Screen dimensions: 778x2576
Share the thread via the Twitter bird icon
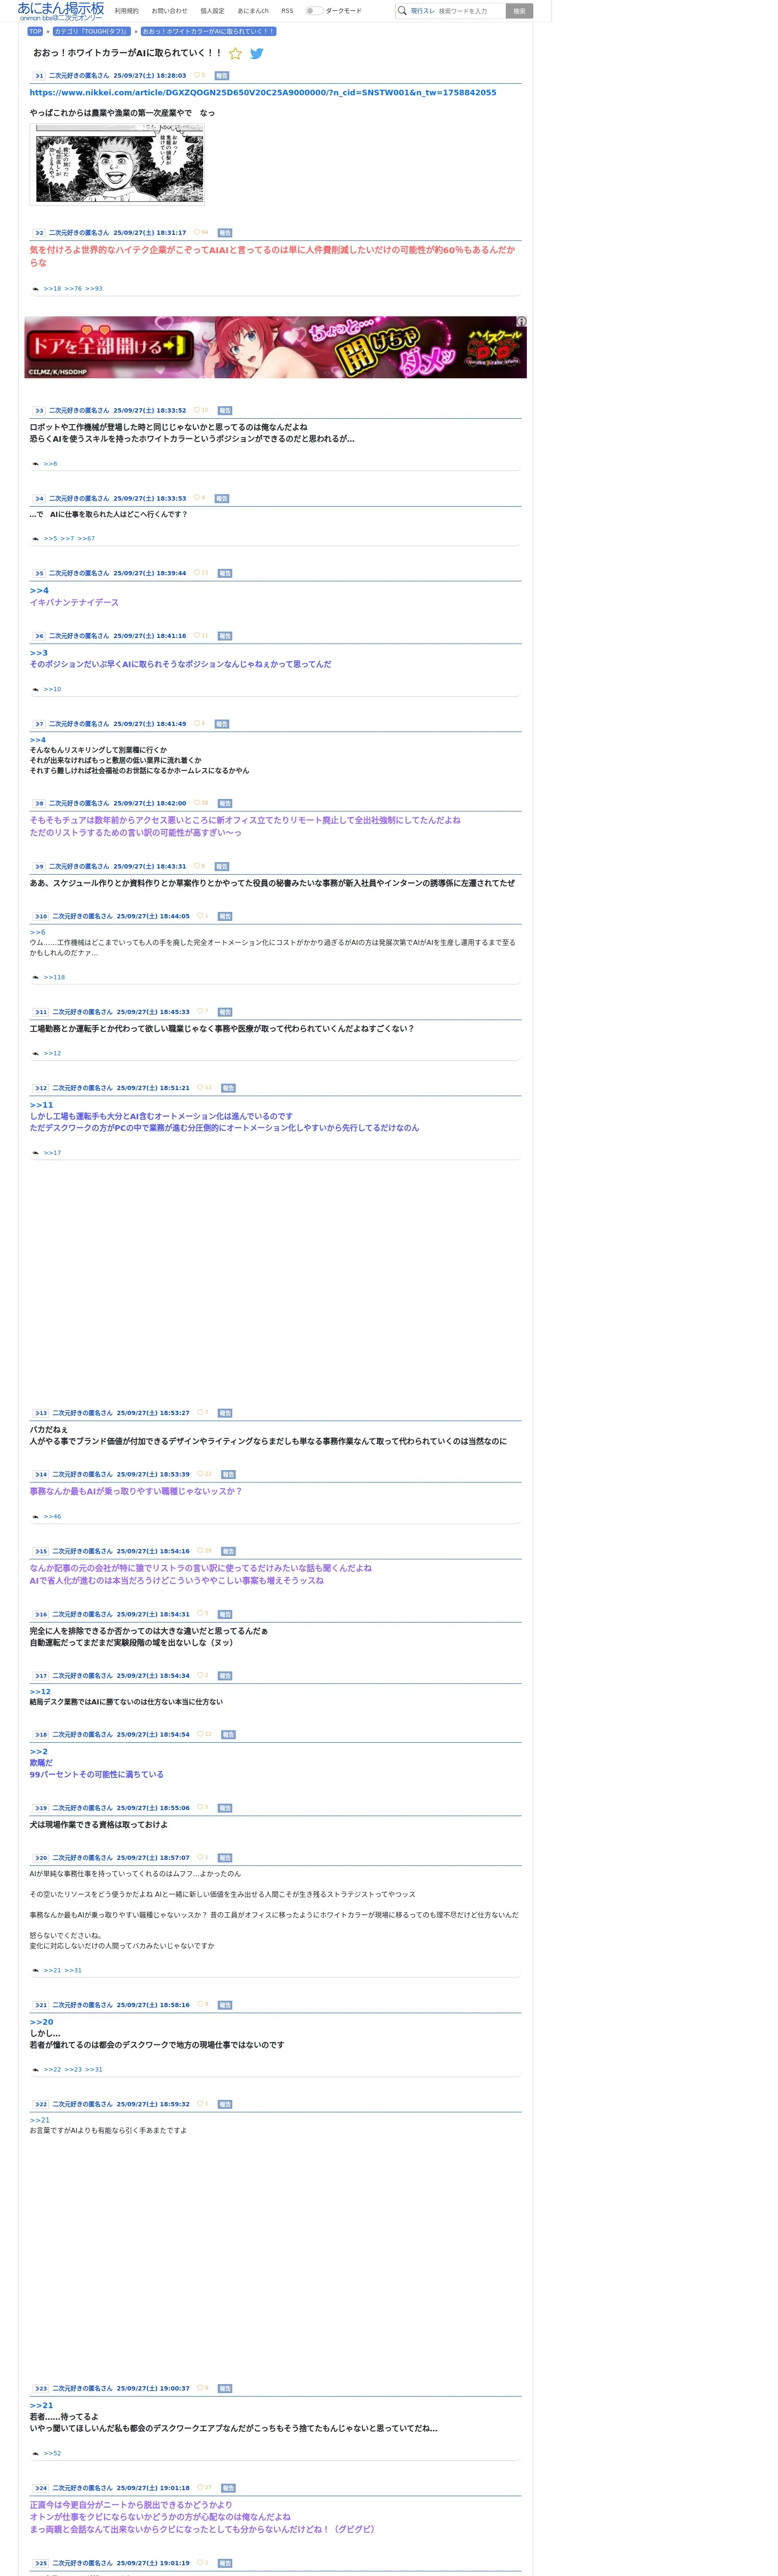tap(257, 54)
